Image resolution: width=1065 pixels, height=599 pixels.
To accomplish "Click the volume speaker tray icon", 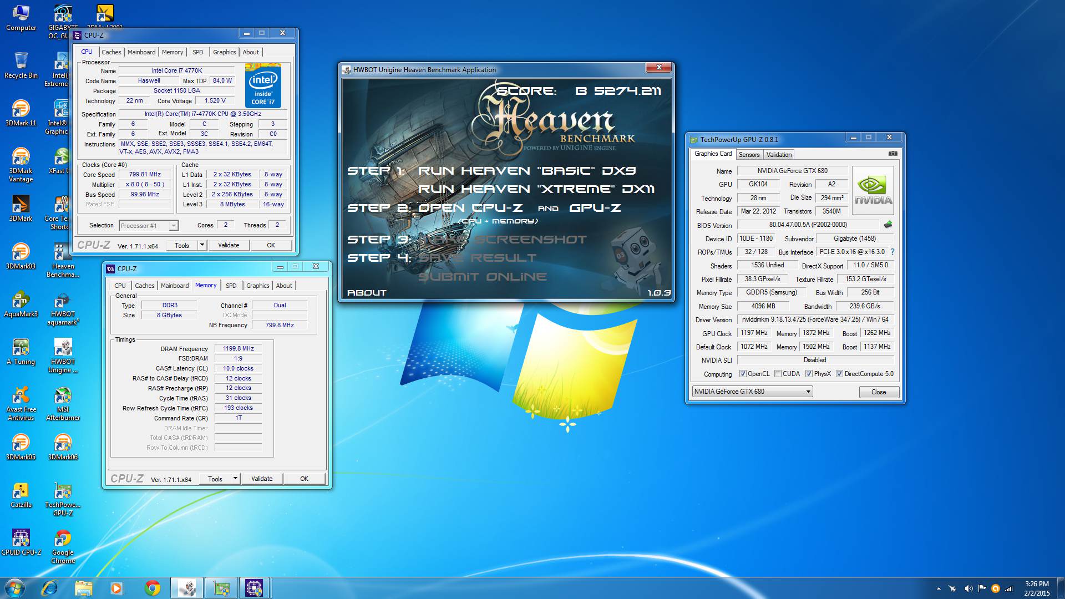I will coord(968,588).
